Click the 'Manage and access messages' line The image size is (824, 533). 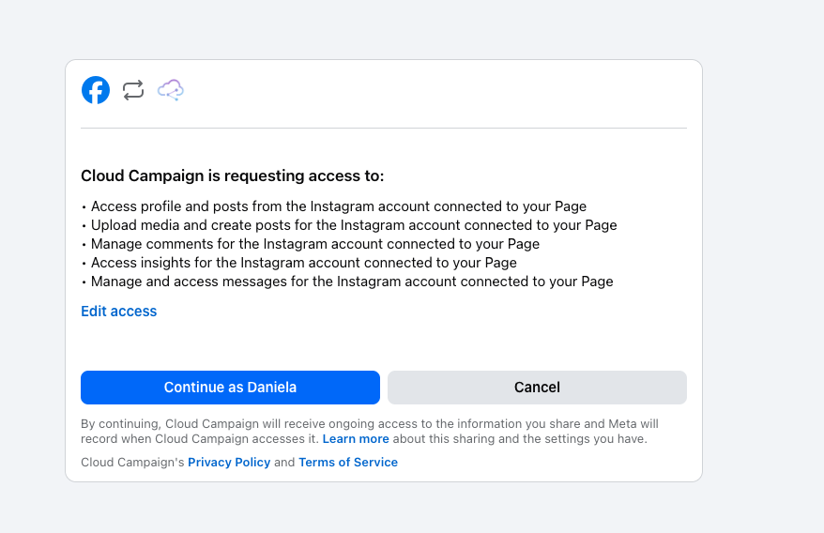tap(351, 282)
